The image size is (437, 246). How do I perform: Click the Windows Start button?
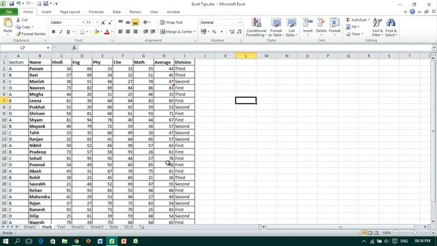5,241
